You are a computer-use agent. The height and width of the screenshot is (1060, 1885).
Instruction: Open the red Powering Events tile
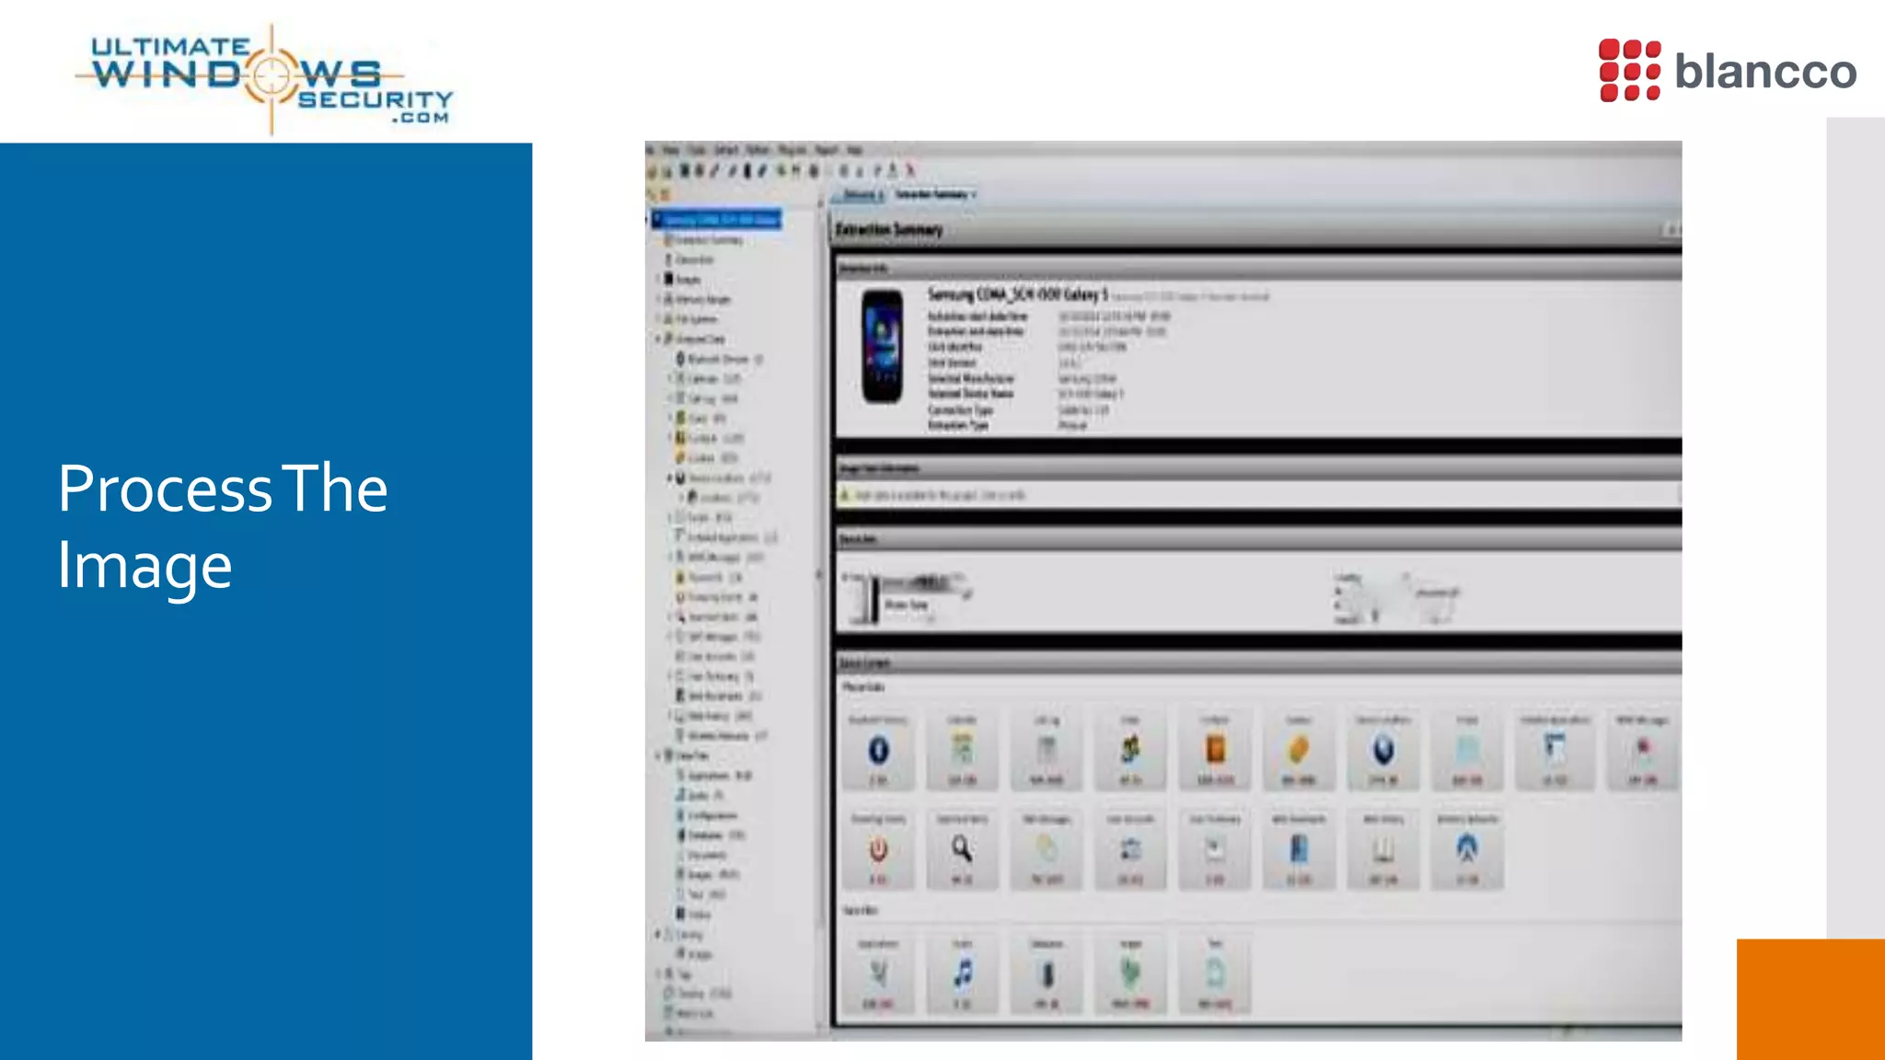click(878, 850)
